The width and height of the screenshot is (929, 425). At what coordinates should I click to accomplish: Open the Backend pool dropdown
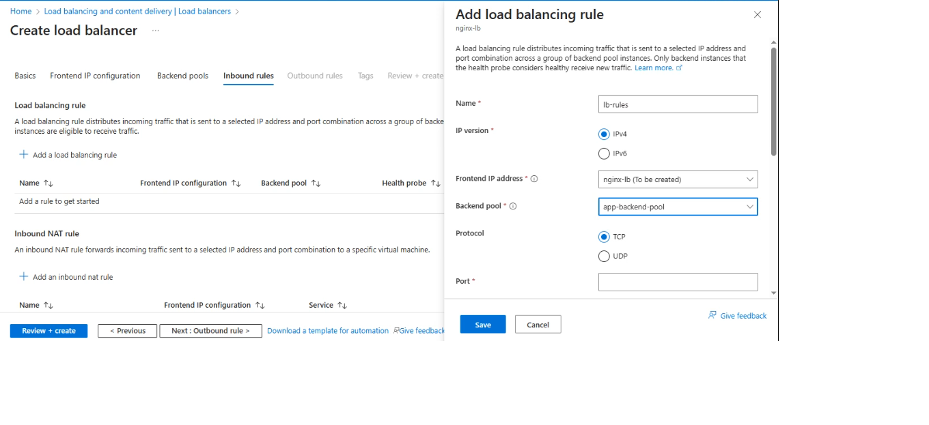(678, 207)
